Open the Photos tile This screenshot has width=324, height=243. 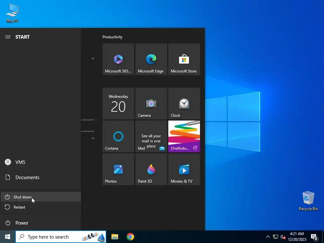[118, 169]
